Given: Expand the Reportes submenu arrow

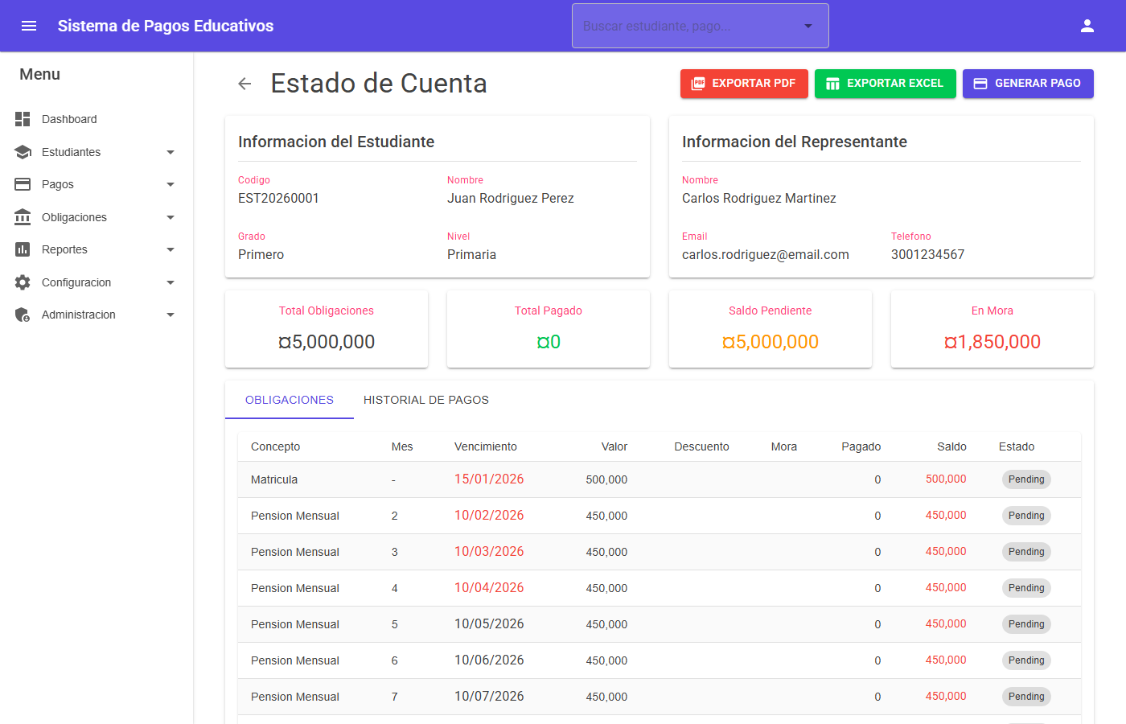Looking at the screenshot, I should [x=171, y=249].
